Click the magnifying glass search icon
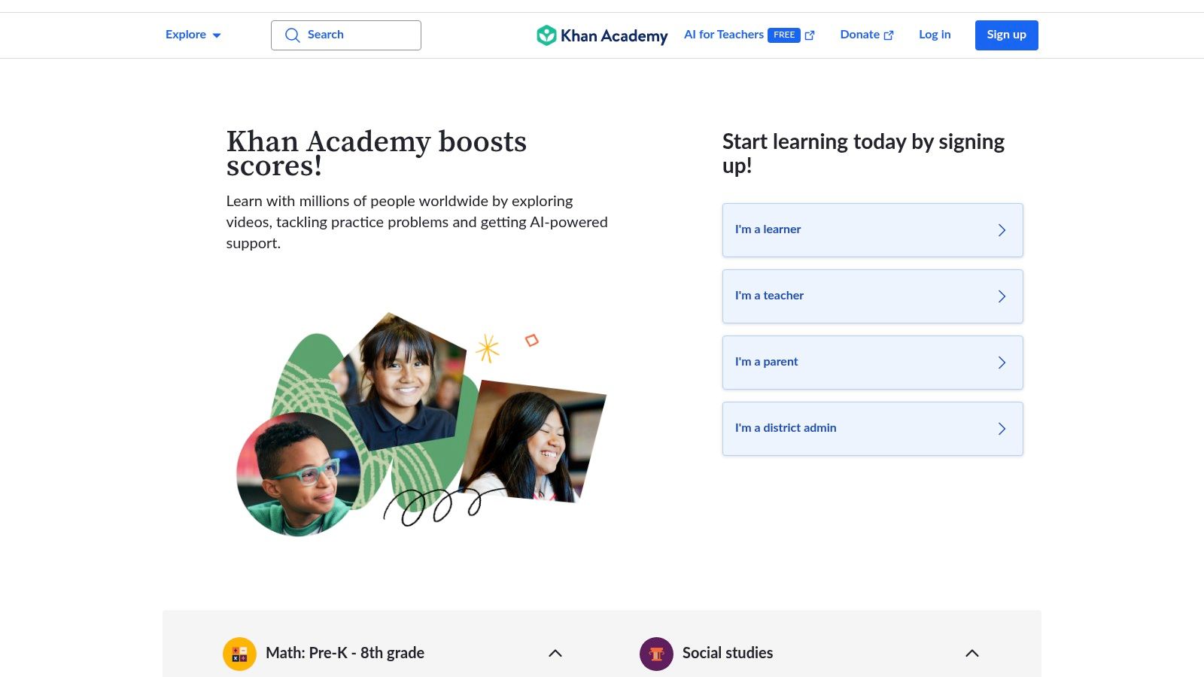 [x=293, y=35]
